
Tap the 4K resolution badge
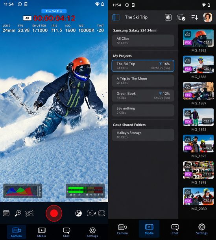pos(27,18)
